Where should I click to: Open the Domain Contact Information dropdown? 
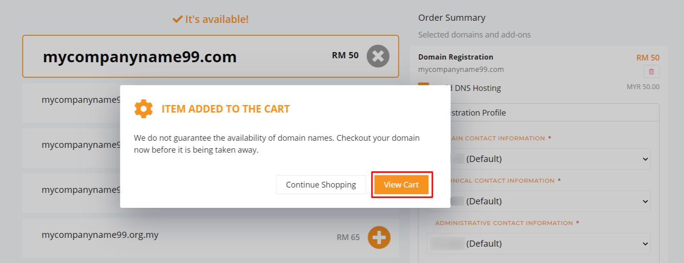(x=539, y=159)
